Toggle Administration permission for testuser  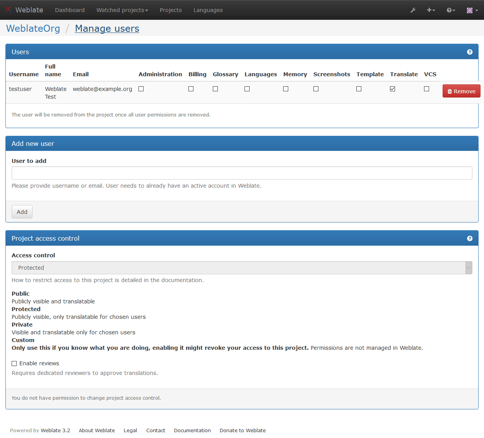(x=141, y=89)
